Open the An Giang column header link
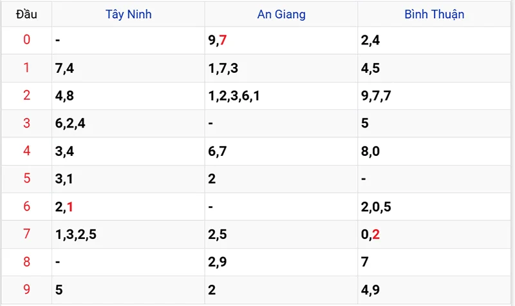 (281, 14)
